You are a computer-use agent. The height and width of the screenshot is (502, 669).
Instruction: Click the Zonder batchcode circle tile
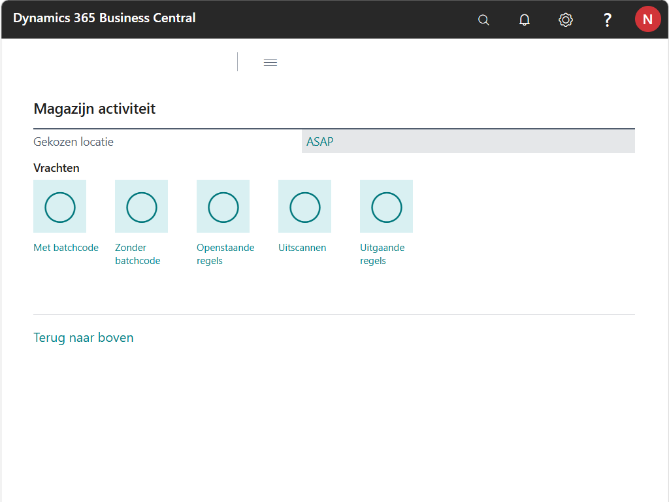click(142, 207)
